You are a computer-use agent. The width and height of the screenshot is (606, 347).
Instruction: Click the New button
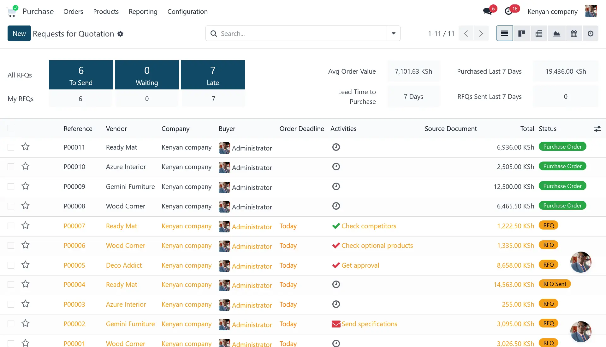pos(19,33)
